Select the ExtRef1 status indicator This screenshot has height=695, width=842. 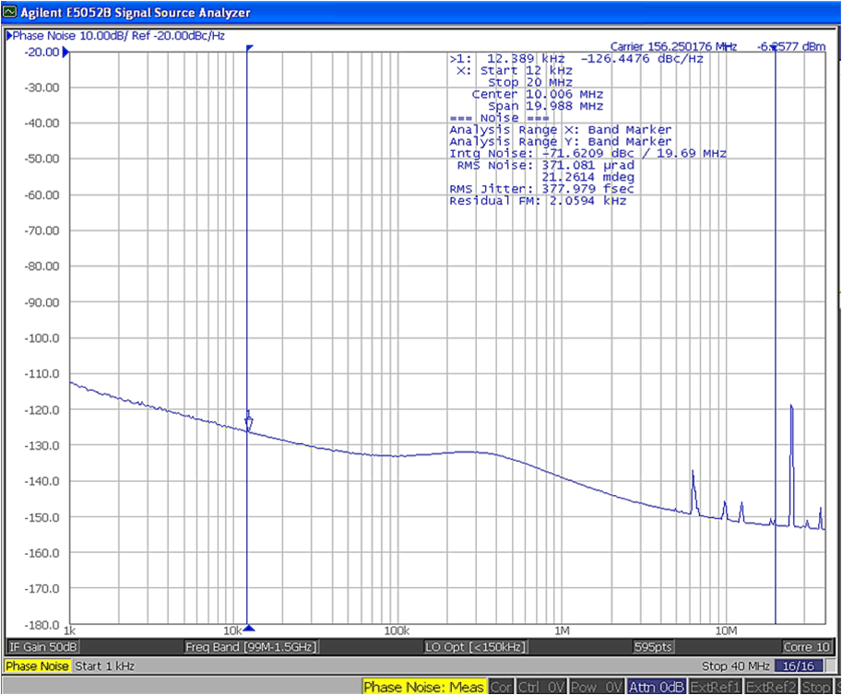(714, 686)
